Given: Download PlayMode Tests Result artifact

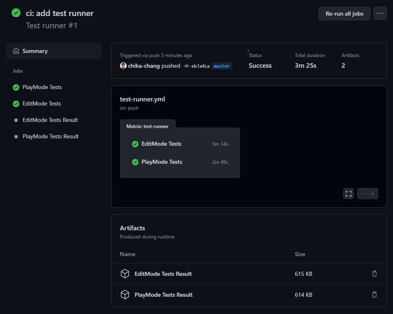Looking at the screenshot, I should [164, 295].
